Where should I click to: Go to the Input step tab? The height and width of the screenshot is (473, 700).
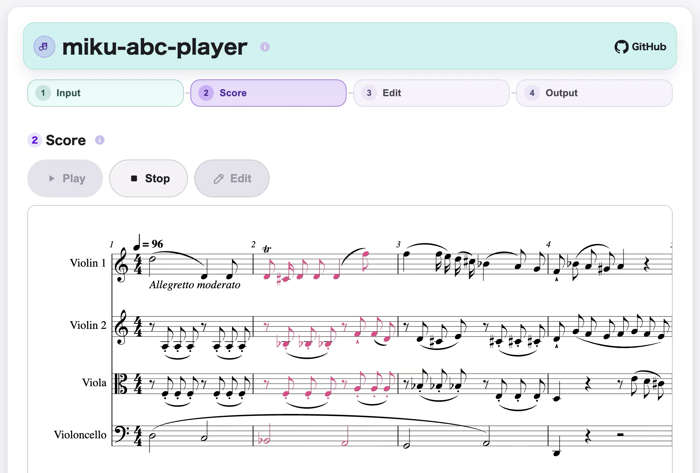[x=105, y=93]
